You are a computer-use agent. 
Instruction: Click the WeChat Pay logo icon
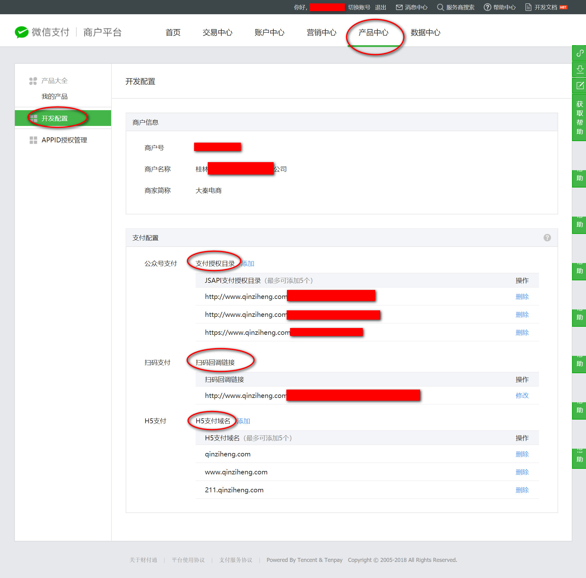[22, 32]
